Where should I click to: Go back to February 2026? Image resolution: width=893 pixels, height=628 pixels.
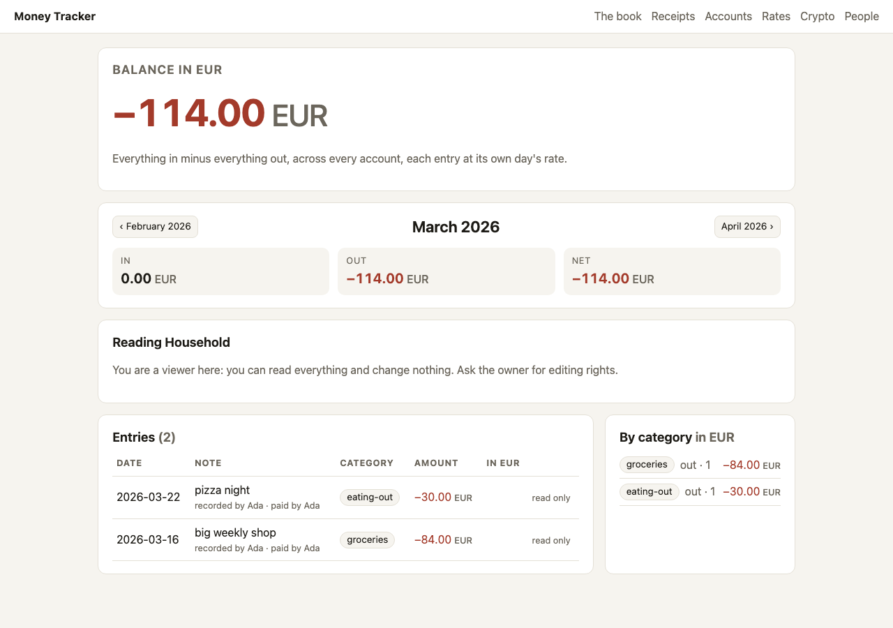(x=155, y=227)
